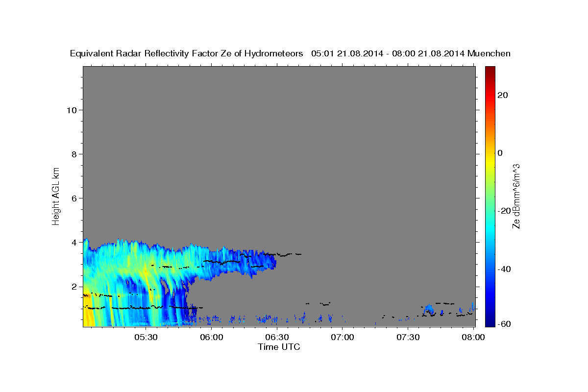Click the -40 colorbar tick label
The image size is (588, 392).
pyautogui.click(x=505, y=269)
